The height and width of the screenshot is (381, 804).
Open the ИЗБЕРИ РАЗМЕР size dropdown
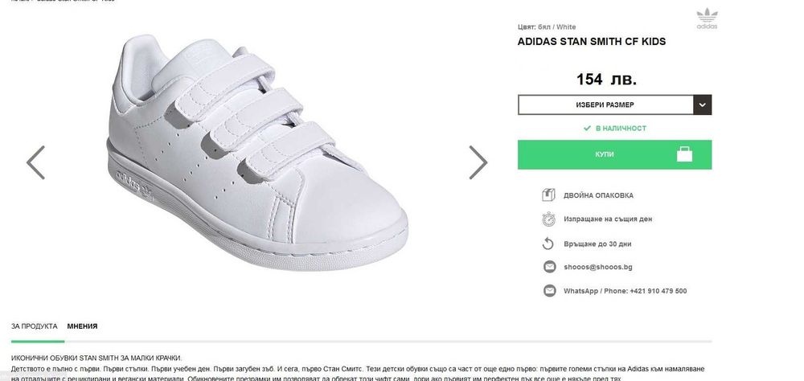tap(605, 105)
